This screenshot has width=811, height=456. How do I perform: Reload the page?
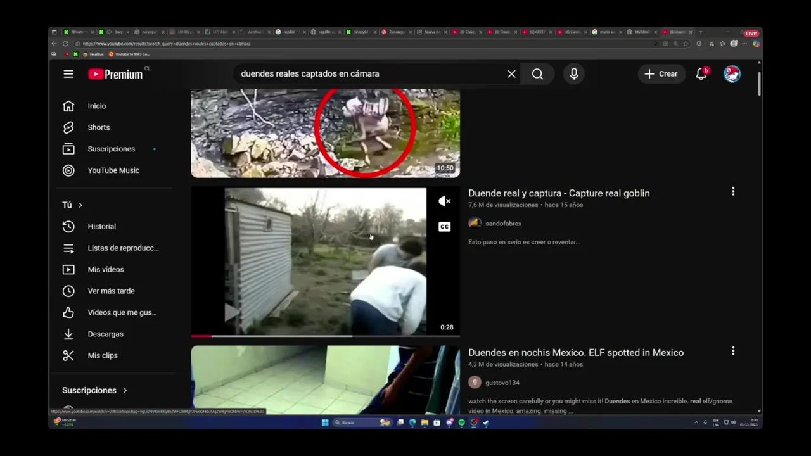pyautogui.click(x=65, y=44)
